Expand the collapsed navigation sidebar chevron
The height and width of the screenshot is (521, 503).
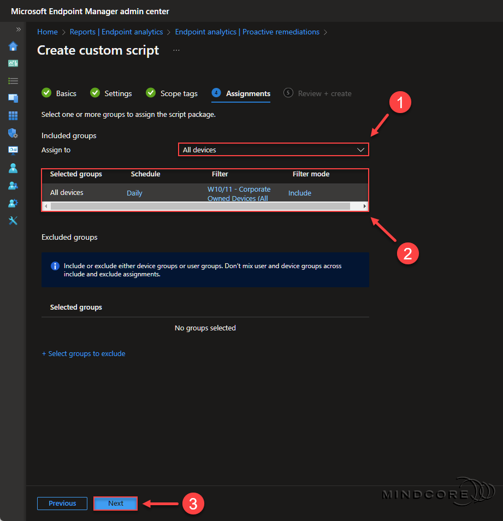pyautogui.click(x=18, y=28)
